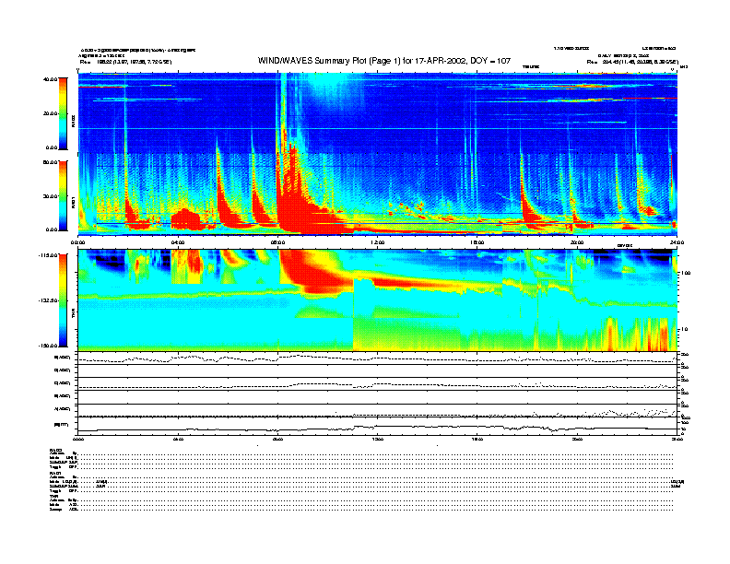
Task: Click the 20:00 tick under the RAD1 spectrogram
Action: pos(577,242)
